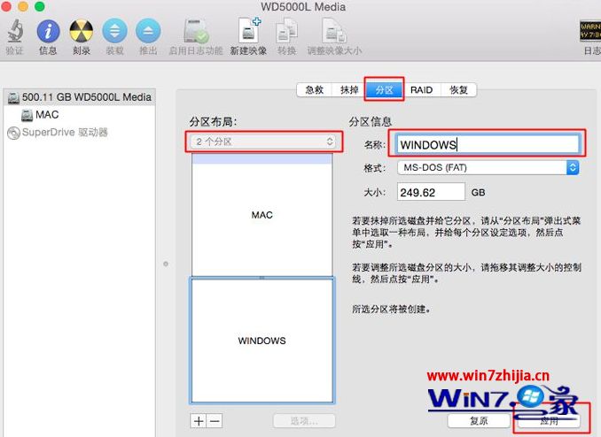This screenshot has width=601, height=437.
Task: Click the sidebar splitter dot handle
Action: (x=166, y=264)
